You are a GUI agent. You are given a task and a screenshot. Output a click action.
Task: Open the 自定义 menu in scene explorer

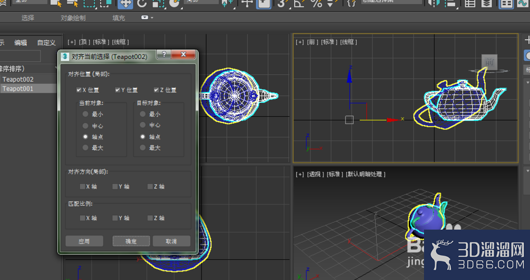point(46,42)
